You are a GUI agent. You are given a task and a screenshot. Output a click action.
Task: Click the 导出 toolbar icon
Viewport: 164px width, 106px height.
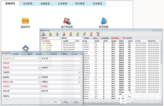click(78, 34)
